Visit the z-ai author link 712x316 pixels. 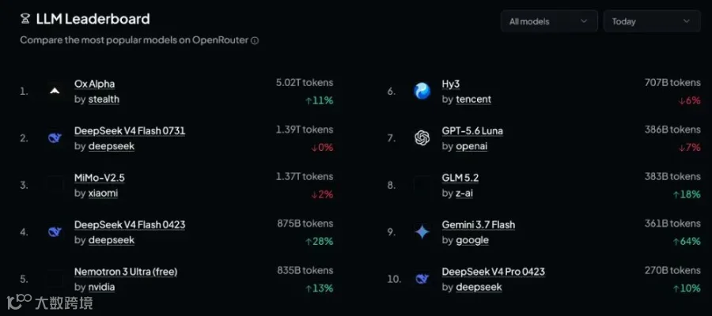[464, 193]
